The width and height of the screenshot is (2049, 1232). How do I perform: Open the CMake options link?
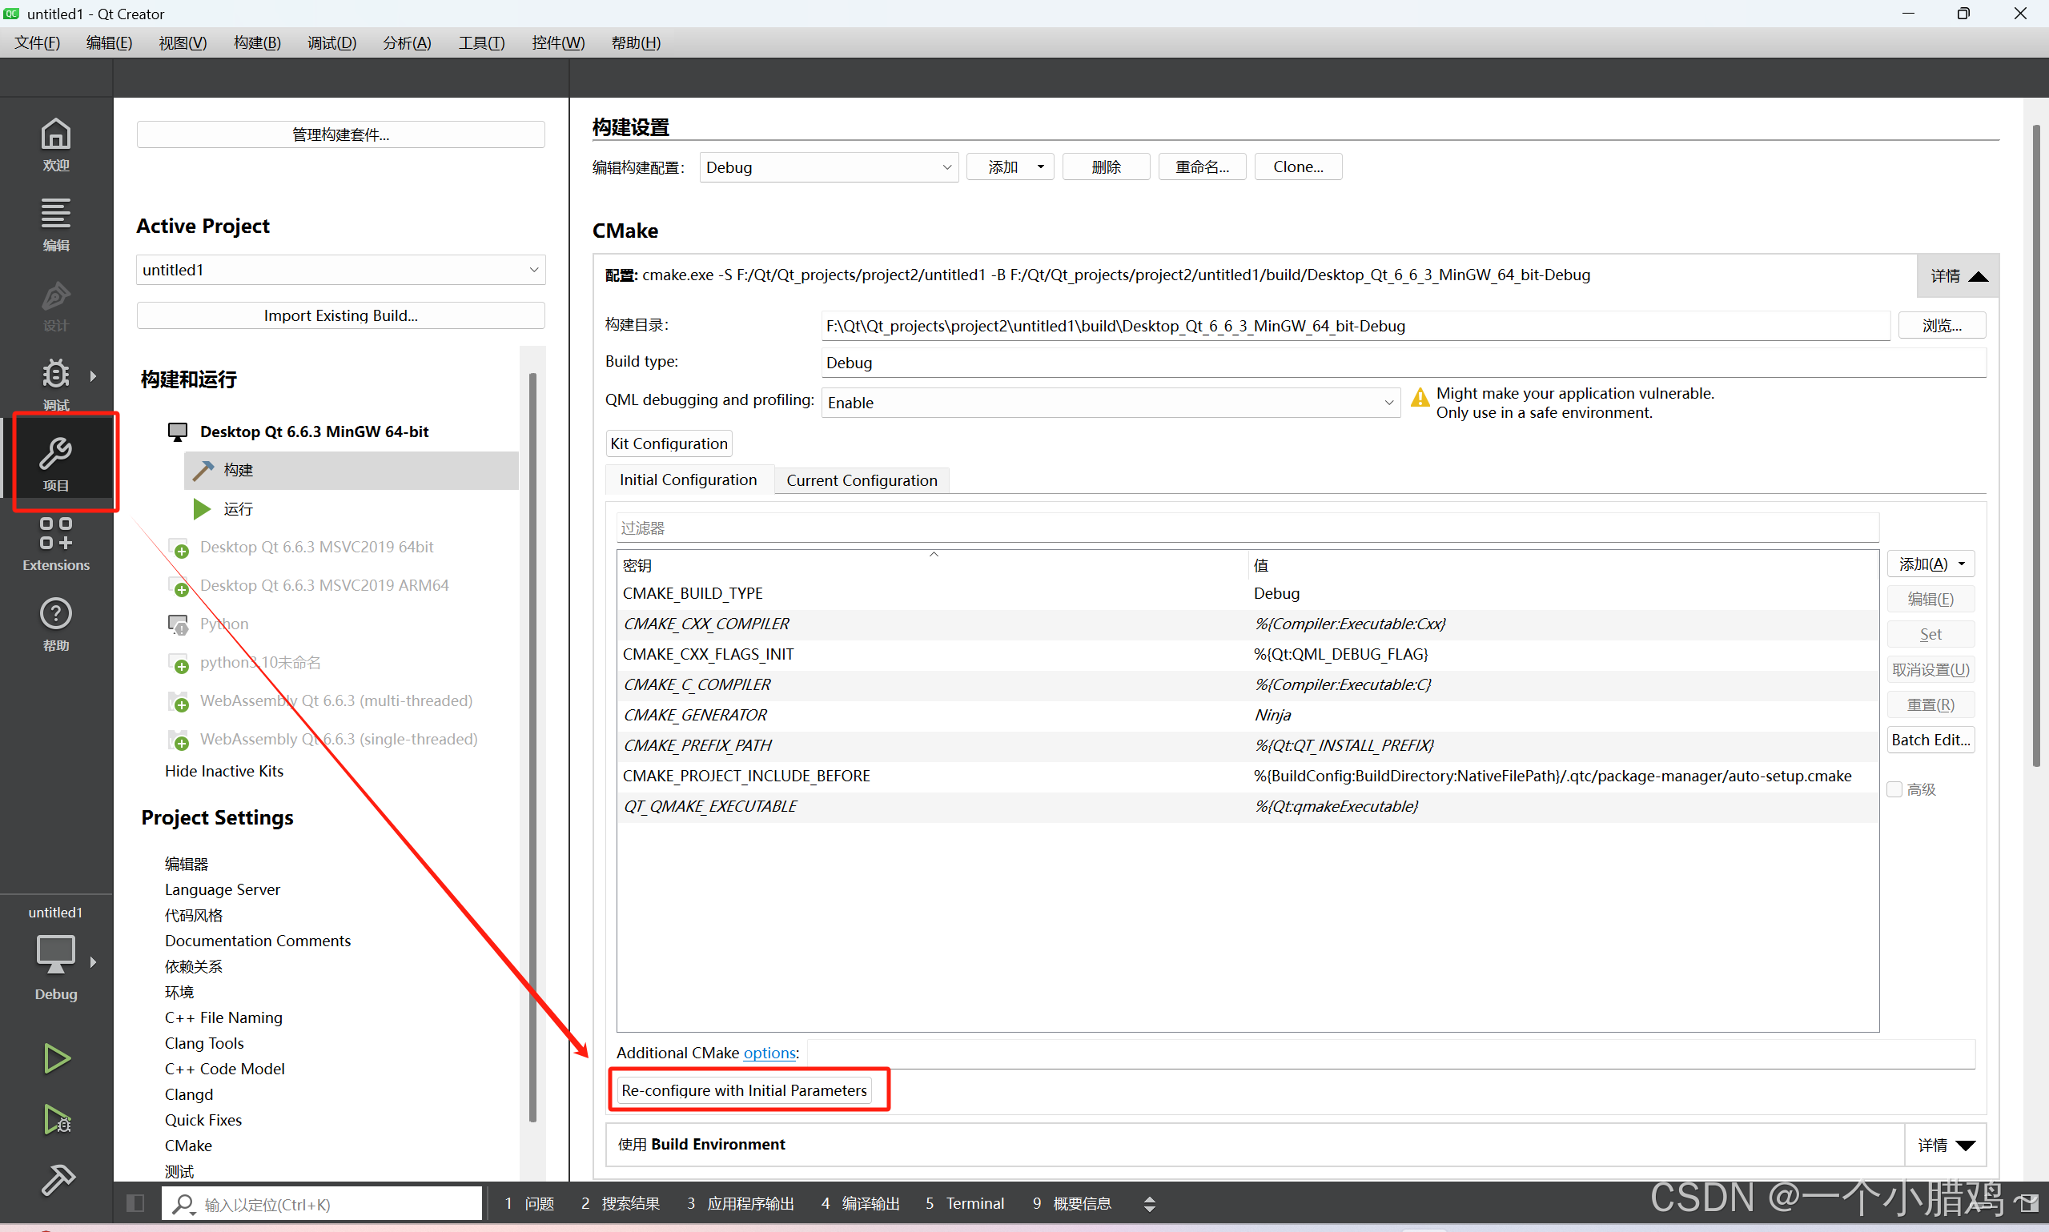tap(769, 1053)
